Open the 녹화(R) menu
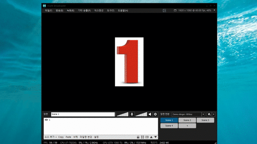 (70, 11)
